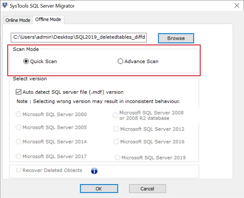The height and width of the screenshot is (198, 244).
Task: Uncheck Auto detect SQL server file version
Action: click(18, 92)
